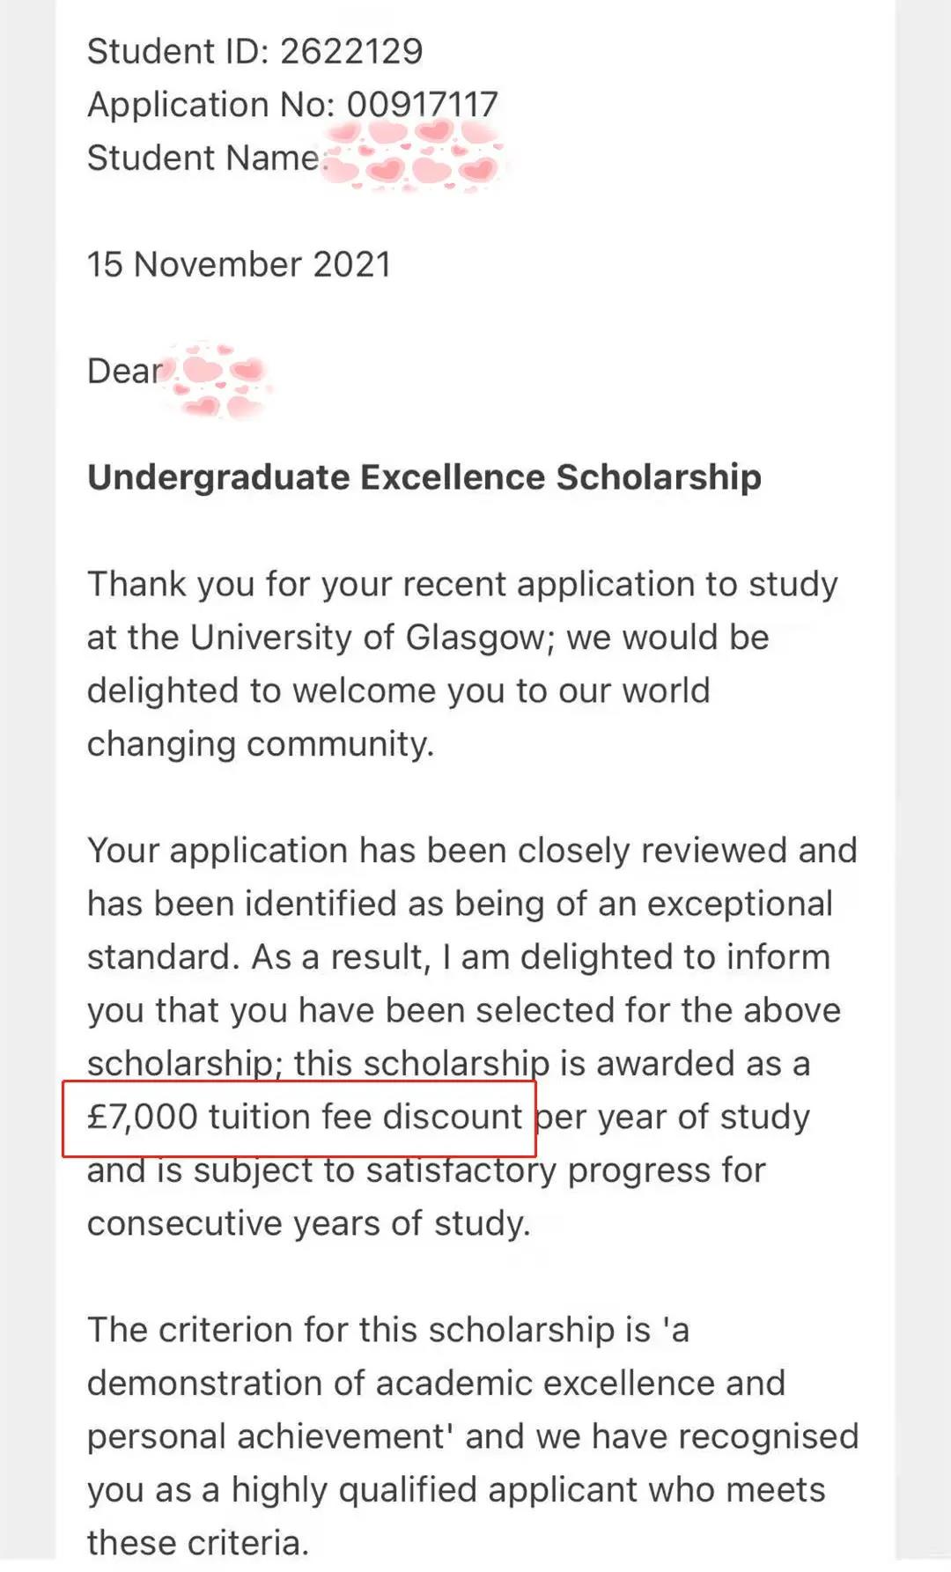Click The criterion for this scholarship line
The width and height of the screenshot is (951, 1572).
(387, 1330)
